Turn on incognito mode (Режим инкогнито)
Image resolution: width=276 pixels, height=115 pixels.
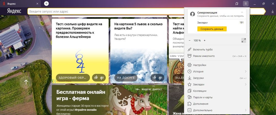[x=204, y=56]
